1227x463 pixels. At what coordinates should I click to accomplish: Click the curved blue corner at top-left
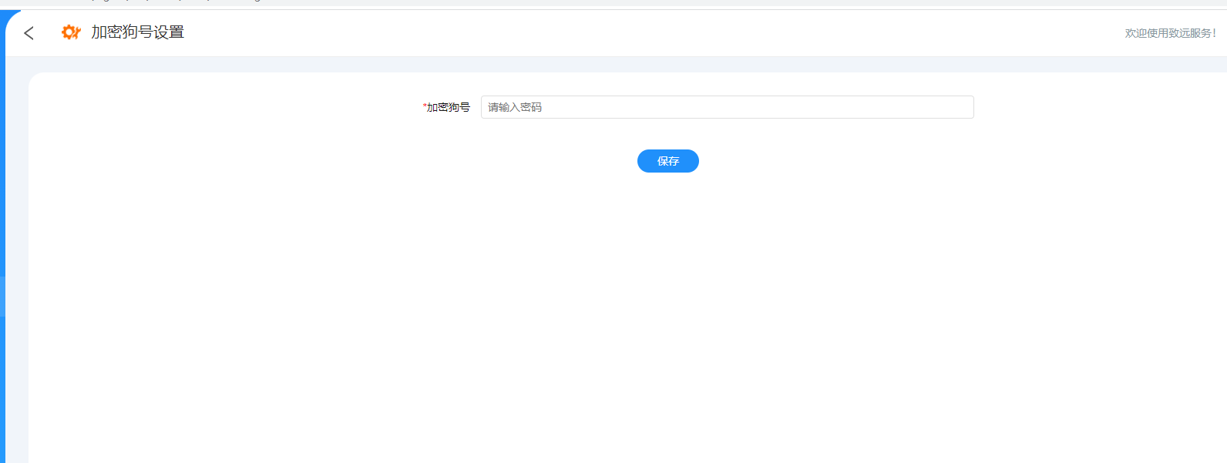tap(11, 18)
